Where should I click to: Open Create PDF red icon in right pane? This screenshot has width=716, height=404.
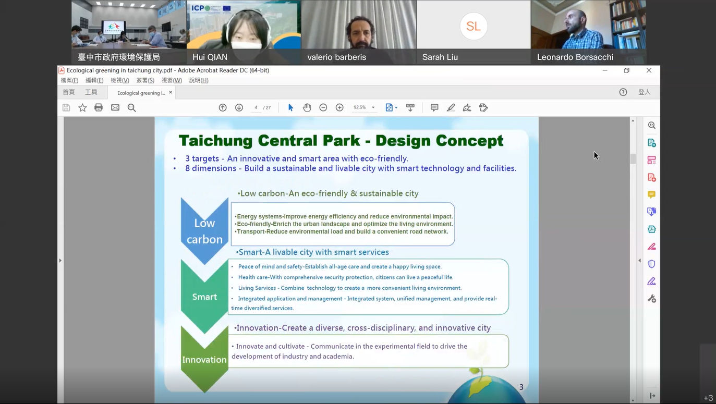652,177
